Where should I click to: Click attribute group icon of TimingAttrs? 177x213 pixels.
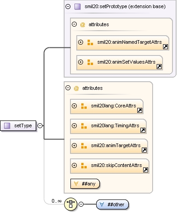tap(84, 126)
